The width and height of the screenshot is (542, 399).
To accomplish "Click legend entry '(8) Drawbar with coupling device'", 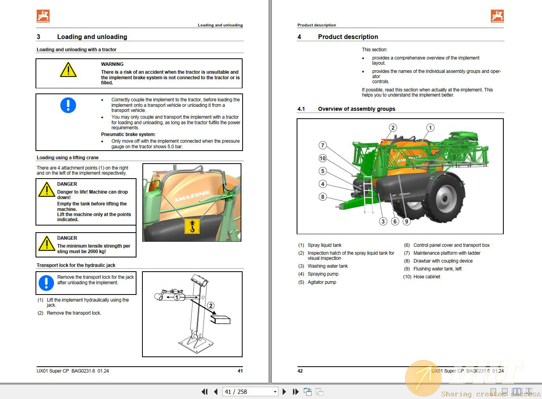I will [x=438, y=261].
